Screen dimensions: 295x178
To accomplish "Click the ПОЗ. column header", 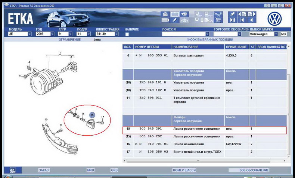I will tap(128, 47).
